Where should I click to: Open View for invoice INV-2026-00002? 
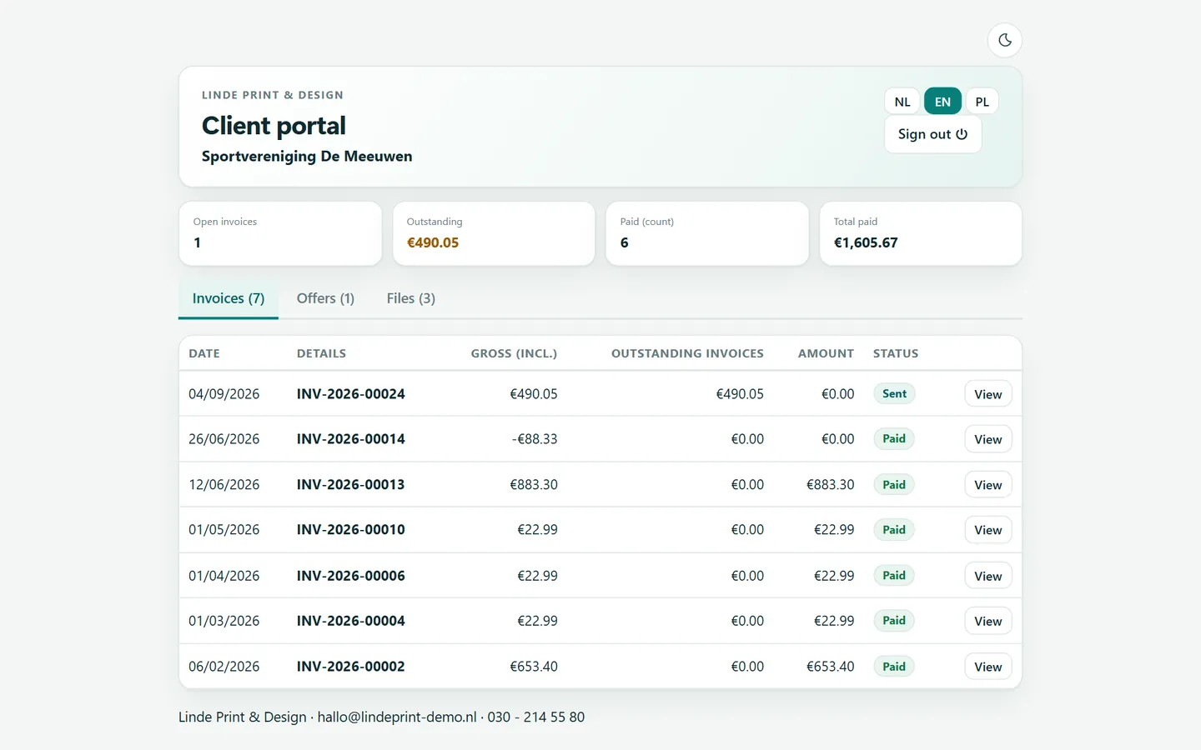[988, 667]
